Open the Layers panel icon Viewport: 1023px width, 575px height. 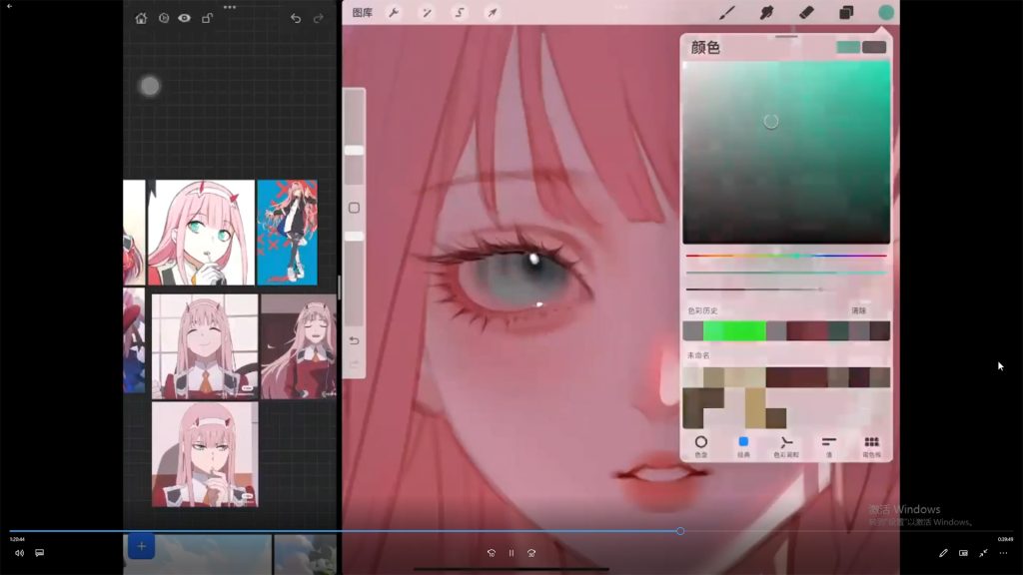(846, 13)
